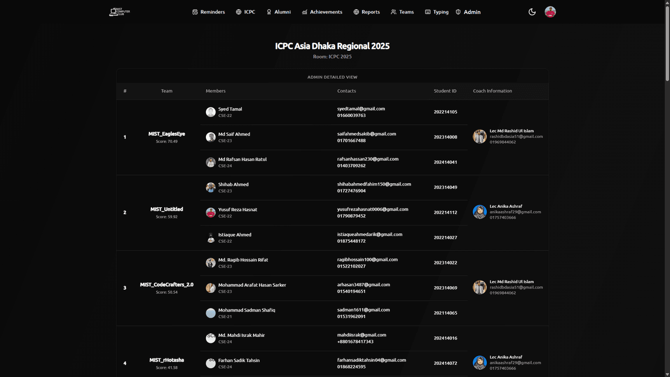Click Mohammad Arafat Hasan Sarker's avatar
The image size is (670, 377).
pos(211,288)
